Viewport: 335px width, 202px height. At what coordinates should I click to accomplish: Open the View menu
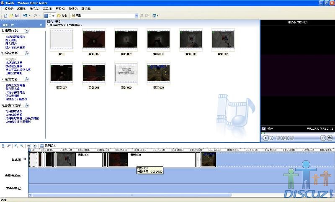[35, 9]
